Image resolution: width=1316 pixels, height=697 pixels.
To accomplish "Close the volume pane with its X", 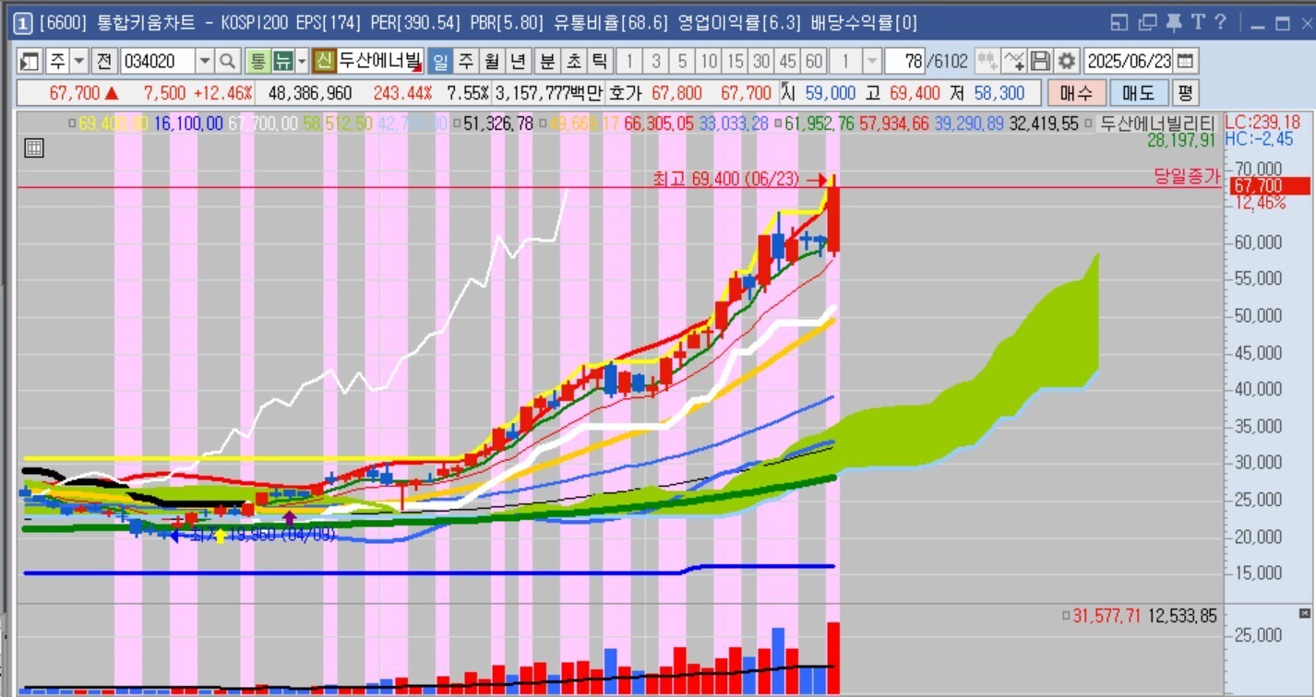I will [x=1305, y=613].
